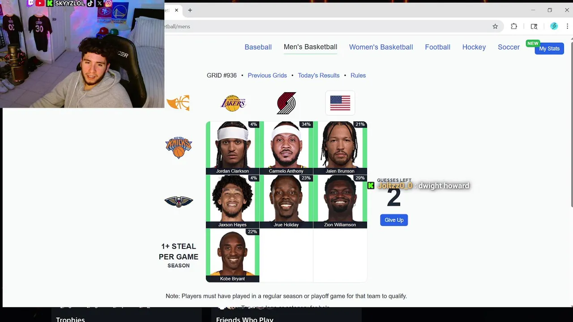Click the Jaxson Hayes cell
Screen dimensions: 573x322
232,201
